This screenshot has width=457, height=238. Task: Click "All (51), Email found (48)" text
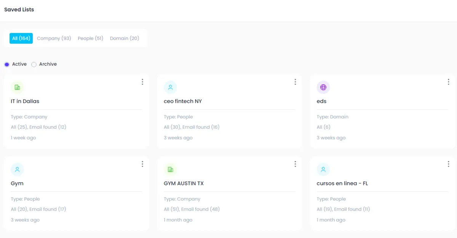tap(192, 209)
